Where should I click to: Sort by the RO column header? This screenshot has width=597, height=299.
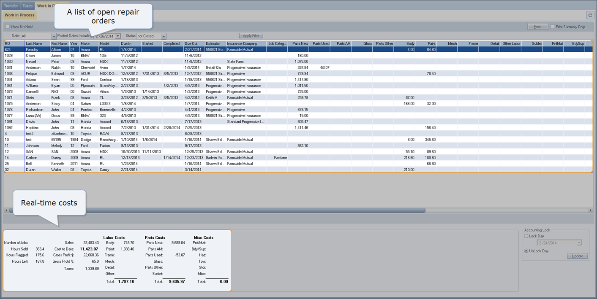pyautogui.click(x=14, y=43)
